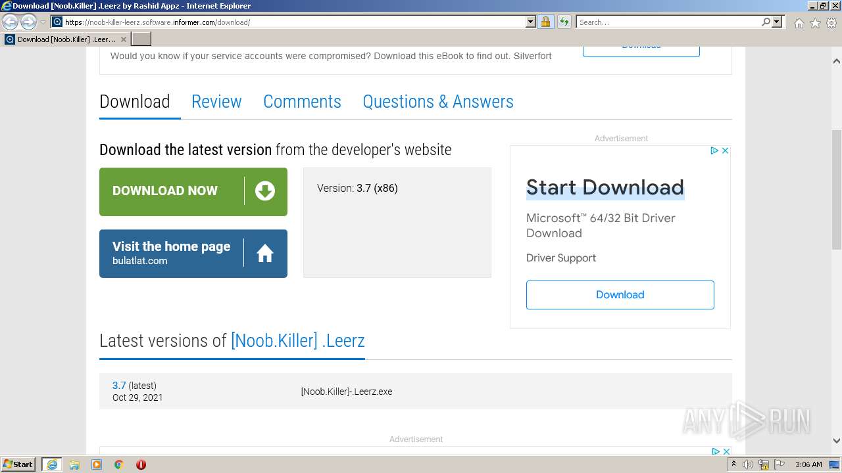Image resolution: width=842 pixels, height=473 pixels.
Task: Click the [Noob.Killer]-.Leerz.exe file name
Action: click(347, 392)
